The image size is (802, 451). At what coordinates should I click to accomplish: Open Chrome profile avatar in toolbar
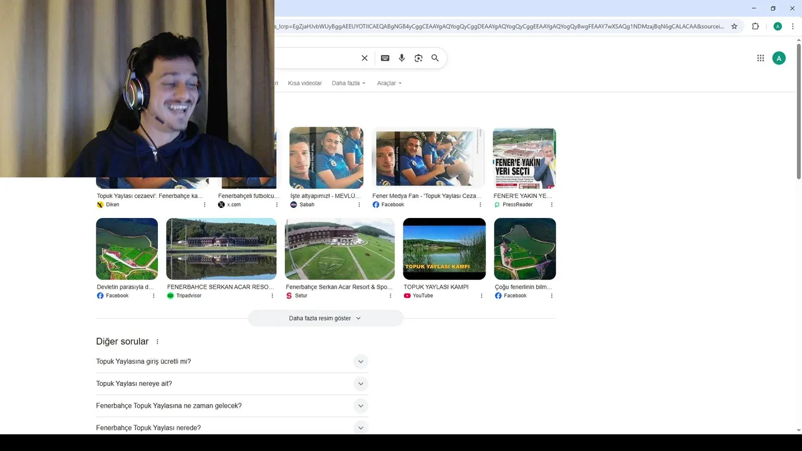coord(778,26)
